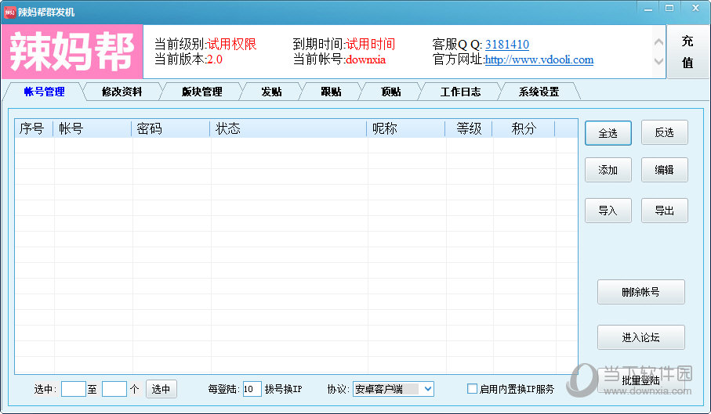Click the 充值 recharge button
Screen dimensions: 711x414
pyautogui.click(x=687, y=52)
